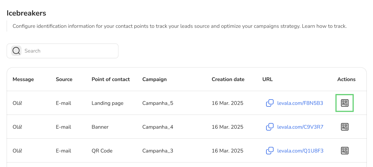Sort by the Creation date header
The height and width of the screenshot is (167, 373).
click(x=228, y=79)
